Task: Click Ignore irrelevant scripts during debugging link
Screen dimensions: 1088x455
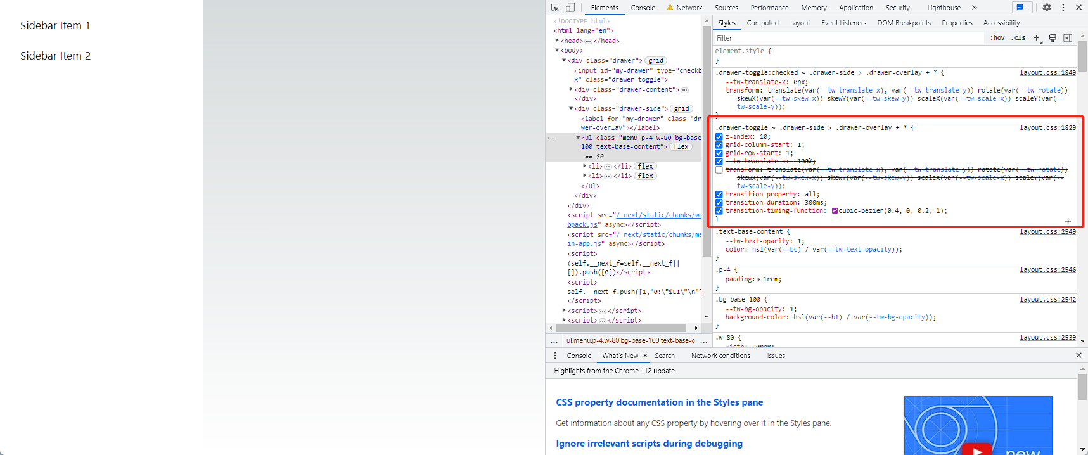Action: (649, 444)
